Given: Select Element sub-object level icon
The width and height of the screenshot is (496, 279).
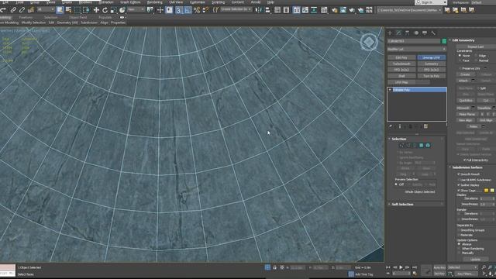Looking at the screenshot, I should pyautogui.click(x=428, y=146).
